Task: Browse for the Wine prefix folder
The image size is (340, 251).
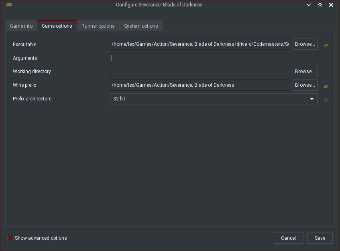Action: tap(305, 85)
